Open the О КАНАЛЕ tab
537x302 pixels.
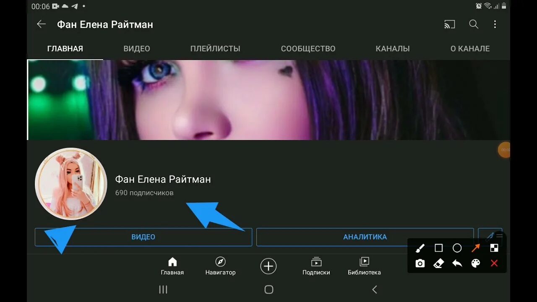tap(470, 49)
